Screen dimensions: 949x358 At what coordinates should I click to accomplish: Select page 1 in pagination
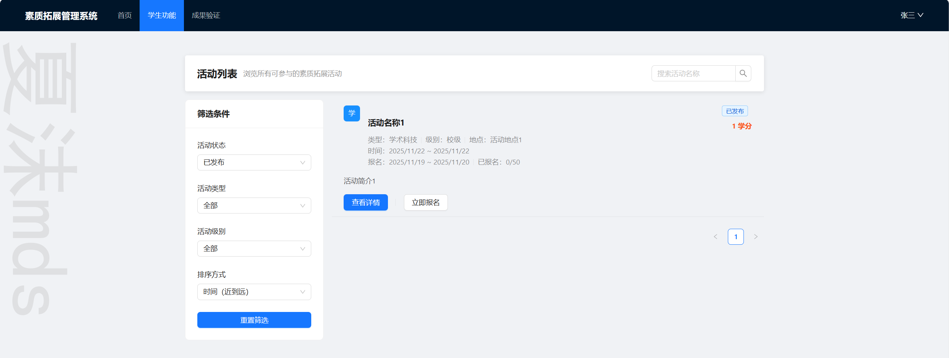point(736,237)
